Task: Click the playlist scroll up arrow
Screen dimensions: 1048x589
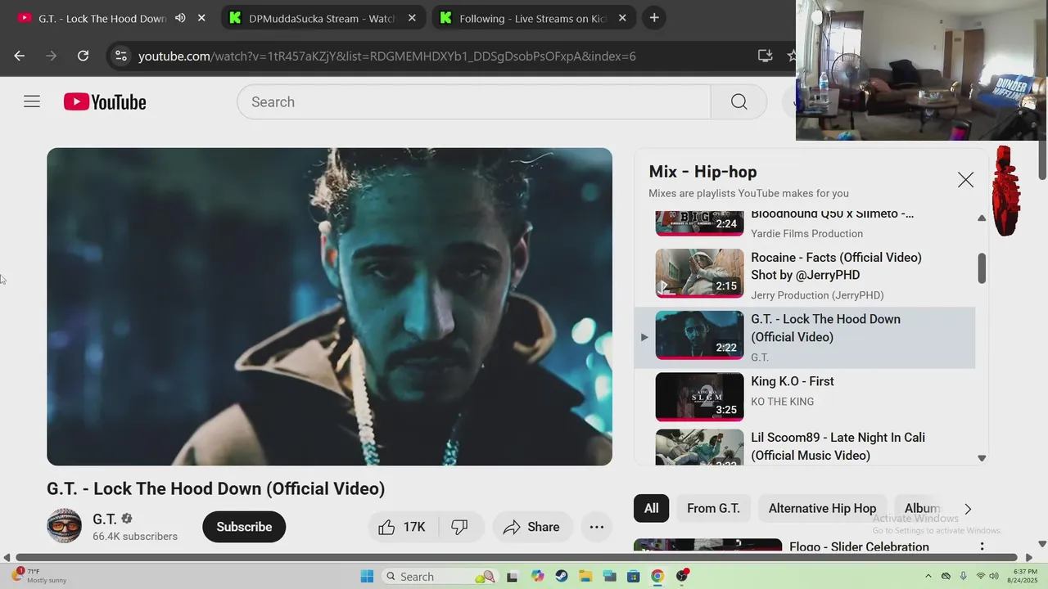Action: [x=982, y=218]
